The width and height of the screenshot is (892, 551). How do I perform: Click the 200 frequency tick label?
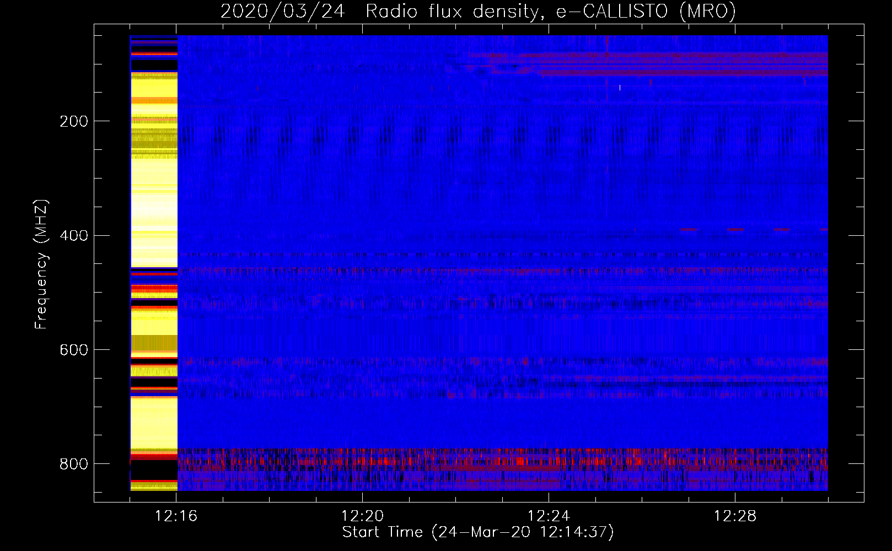(x=74, y=121)
